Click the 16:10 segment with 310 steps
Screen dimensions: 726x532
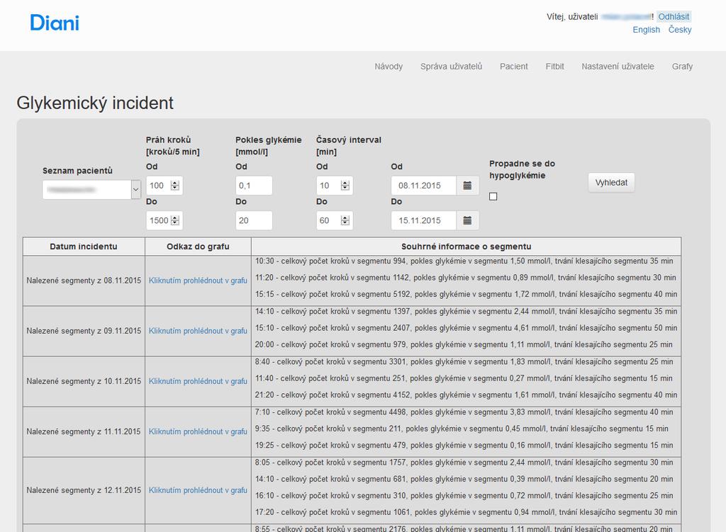coord(464,496)
